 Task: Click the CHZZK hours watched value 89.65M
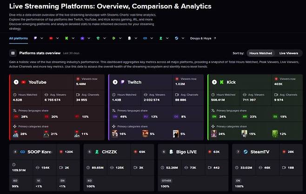click(x=98, y=168)
